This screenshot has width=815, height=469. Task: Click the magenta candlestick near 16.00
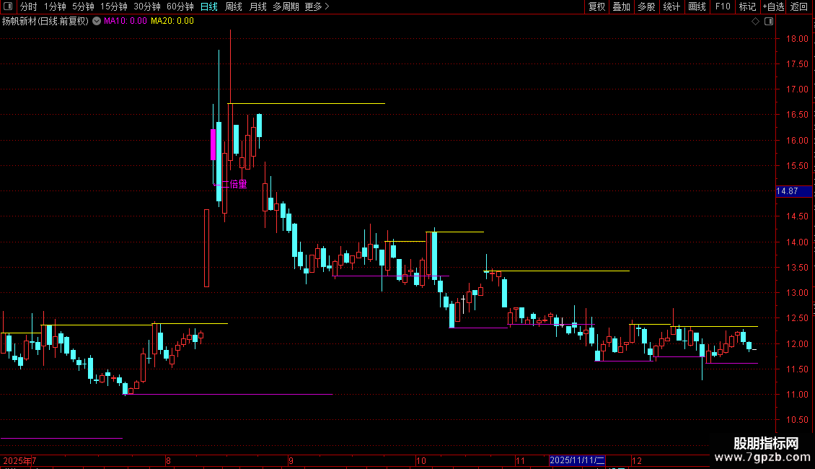(x=213, y=144)
